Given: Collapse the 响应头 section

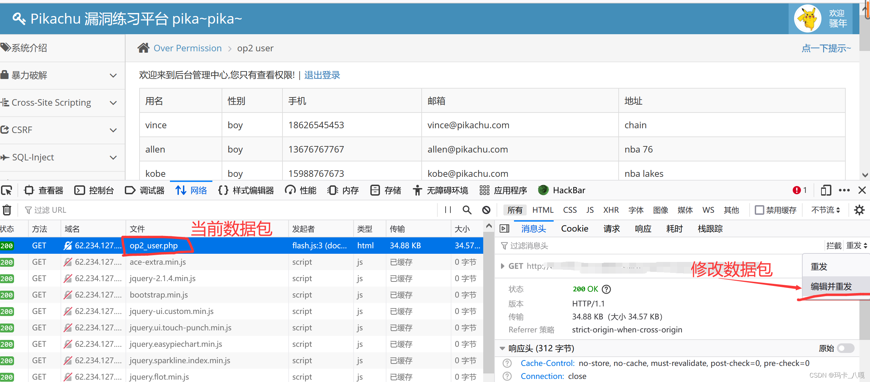Looking at the screenshot, I should pyautogui.click(x=502, y=348).
